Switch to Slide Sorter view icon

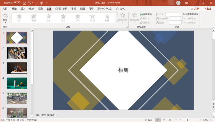pyautogui.click(x=164, y=120)
